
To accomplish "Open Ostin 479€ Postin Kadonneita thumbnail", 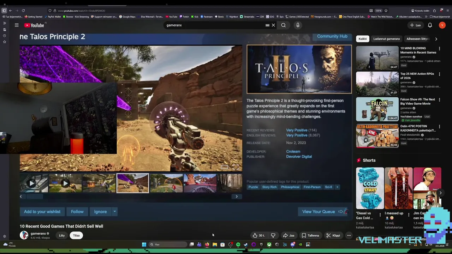I will [x=377, y=135].
